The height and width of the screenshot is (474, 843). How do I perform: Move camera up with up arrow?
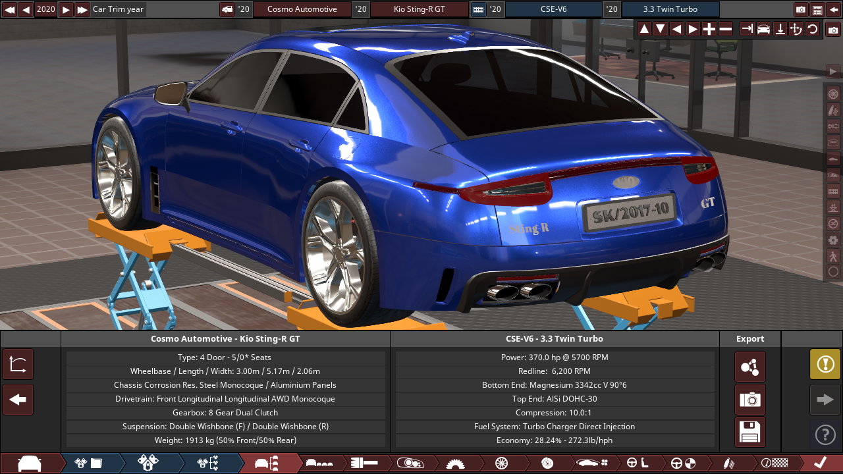point(644,29)
